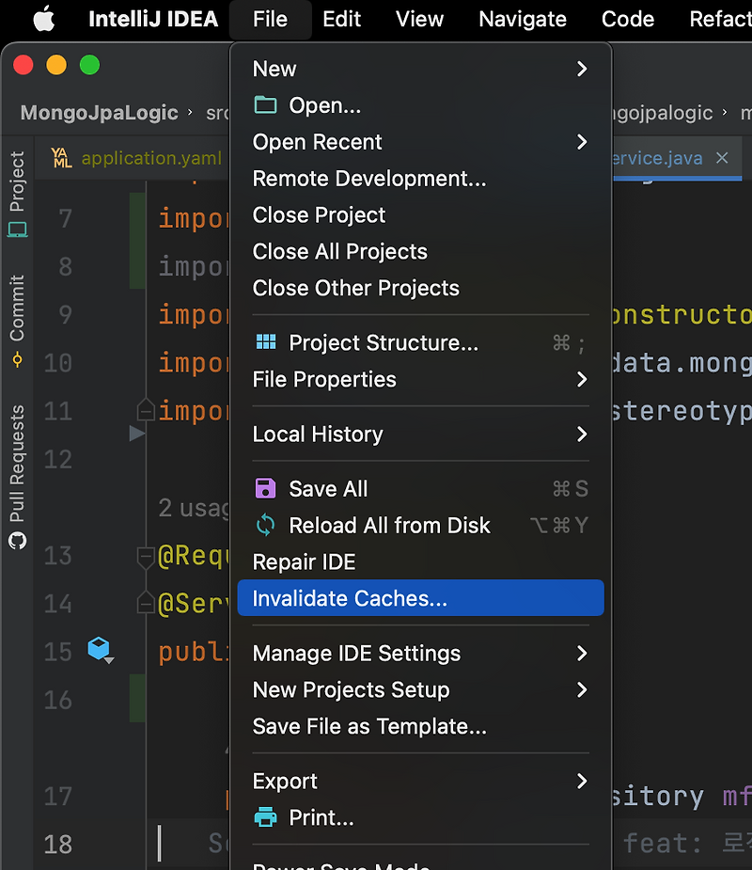The height and width of the screenshot is (870, 752).
Task: Click the Reload All from Disk refresh icon
Action: coord(264,526)
